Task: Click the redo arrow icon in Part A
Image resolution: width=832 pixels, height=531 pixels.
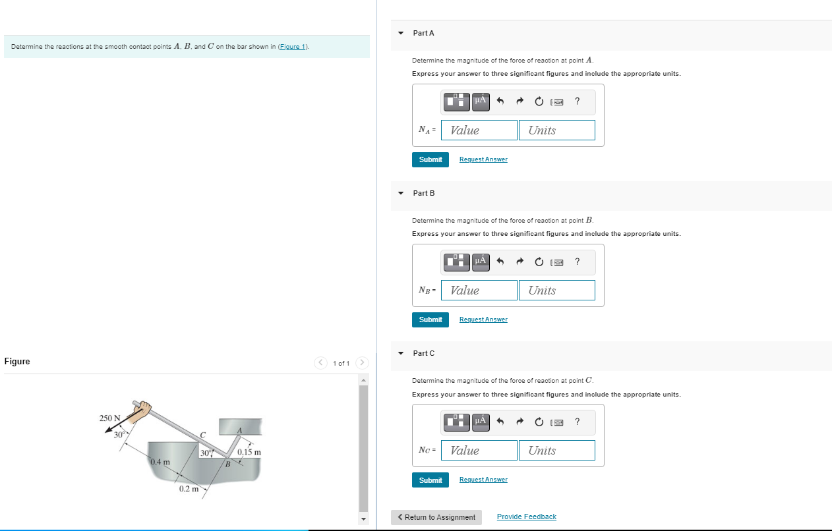Action: pyautogui.click(x=520, y=101)
